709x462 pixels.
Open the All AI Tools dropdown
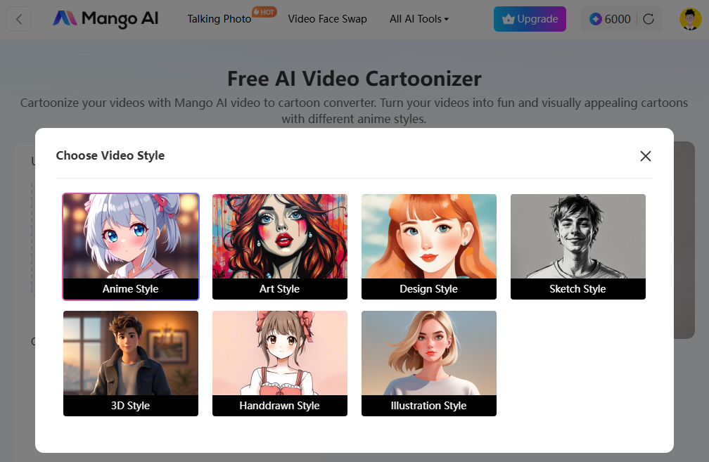click(x=419, y=19)
